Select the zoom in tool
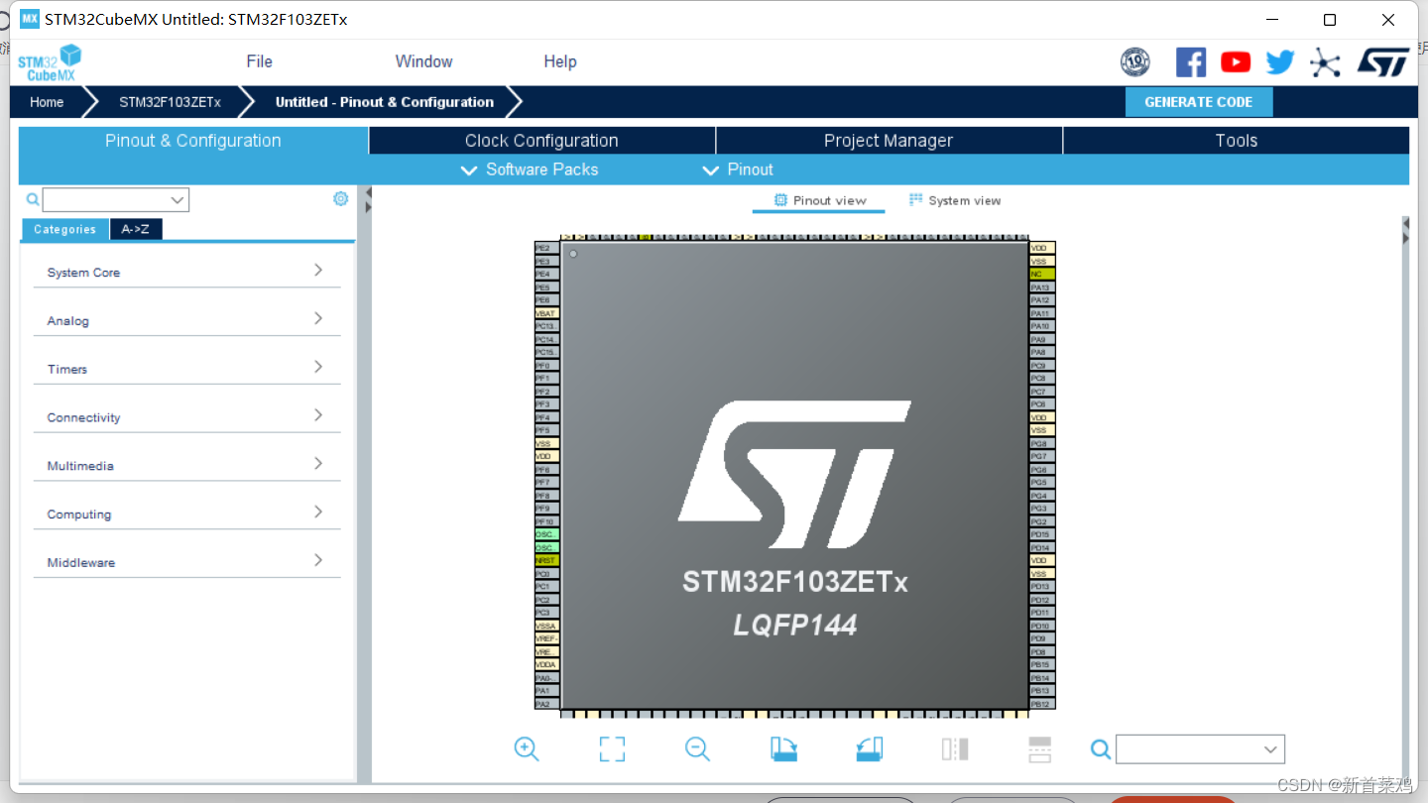The width and height of the screenshot is (1428, 803). click(526, 749)
